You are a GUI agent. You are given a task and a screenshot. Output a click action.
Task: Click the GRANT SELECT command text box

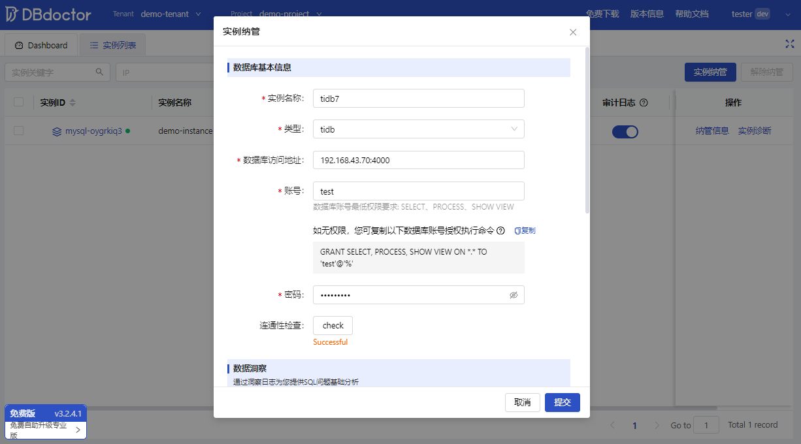pyautogui.click(x=419, y=258)
